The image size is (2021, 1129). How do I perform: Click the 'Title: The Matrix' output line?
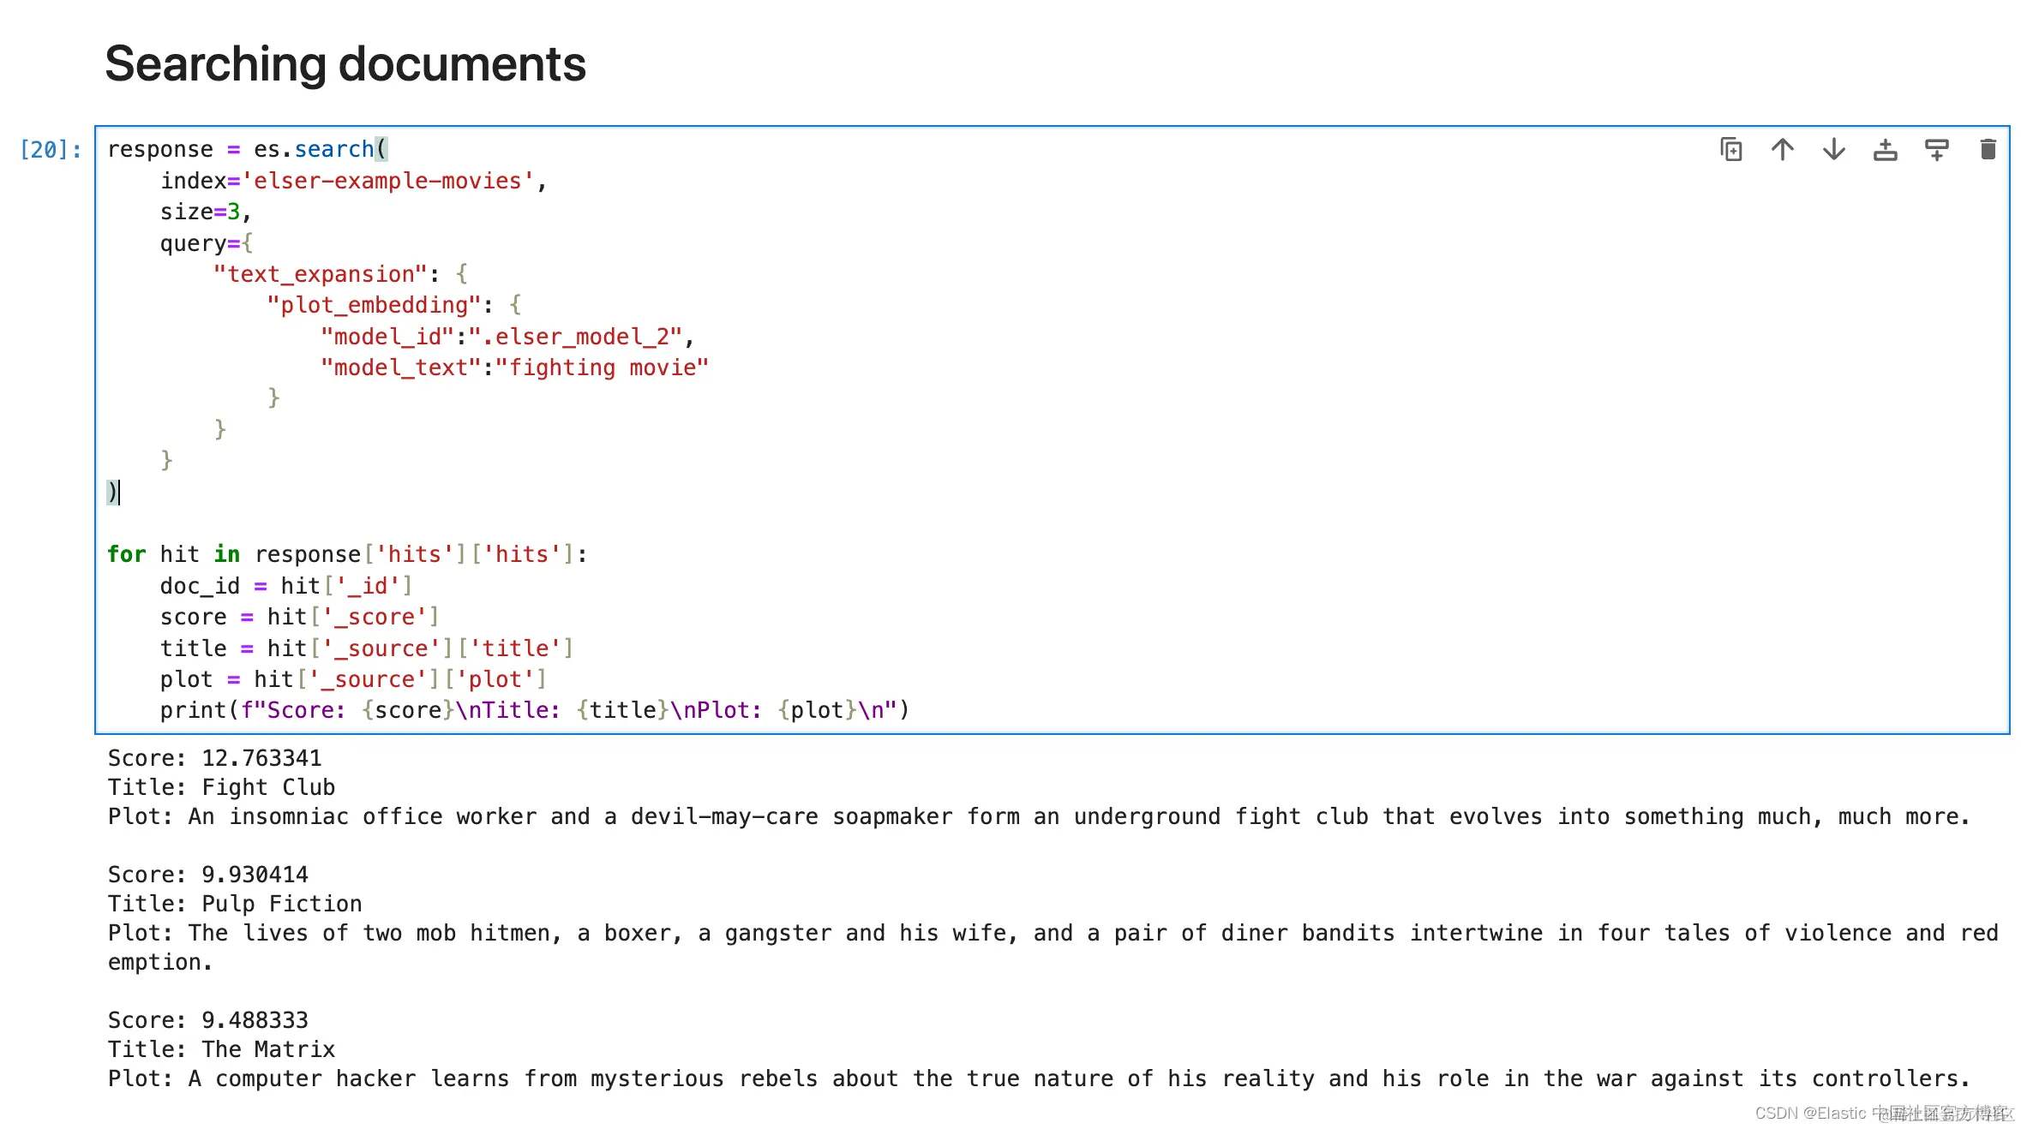pos(221,1049)
